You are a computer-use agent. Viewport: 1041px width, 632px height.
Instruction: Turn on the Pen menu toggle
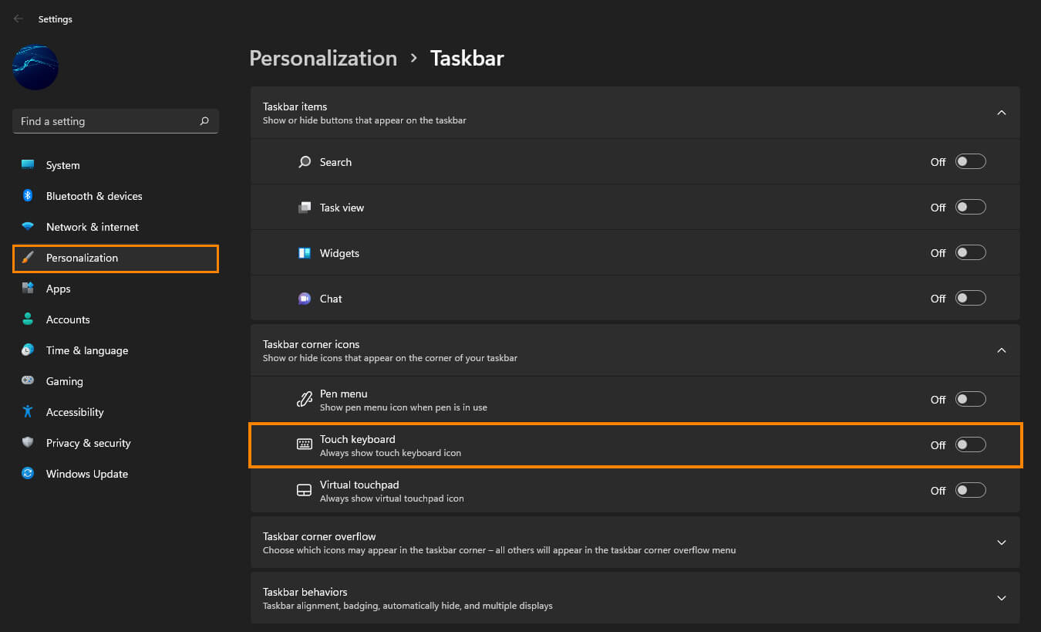[x=970, y=400]
